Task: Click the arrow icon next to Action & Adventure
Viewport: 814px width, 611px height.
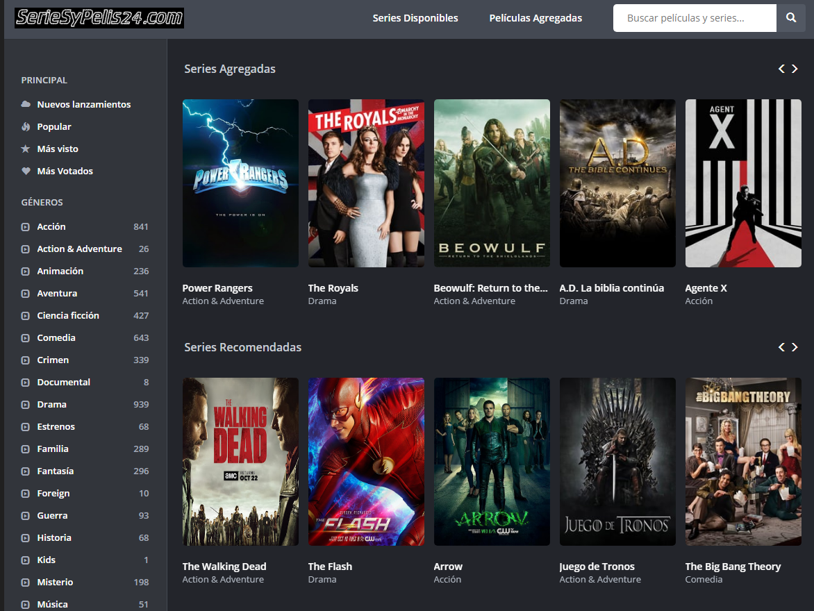Action: [26, 249]
